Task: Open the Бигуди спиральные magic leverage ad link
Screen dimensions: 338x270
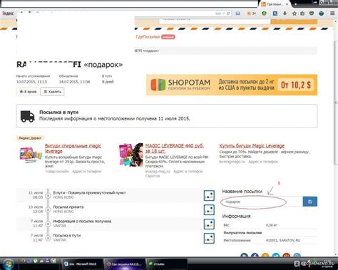Action: point(73,148)
